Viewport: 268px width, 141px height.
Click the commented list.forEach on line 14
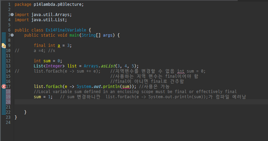pyautogui.click(x=67, y=71)
